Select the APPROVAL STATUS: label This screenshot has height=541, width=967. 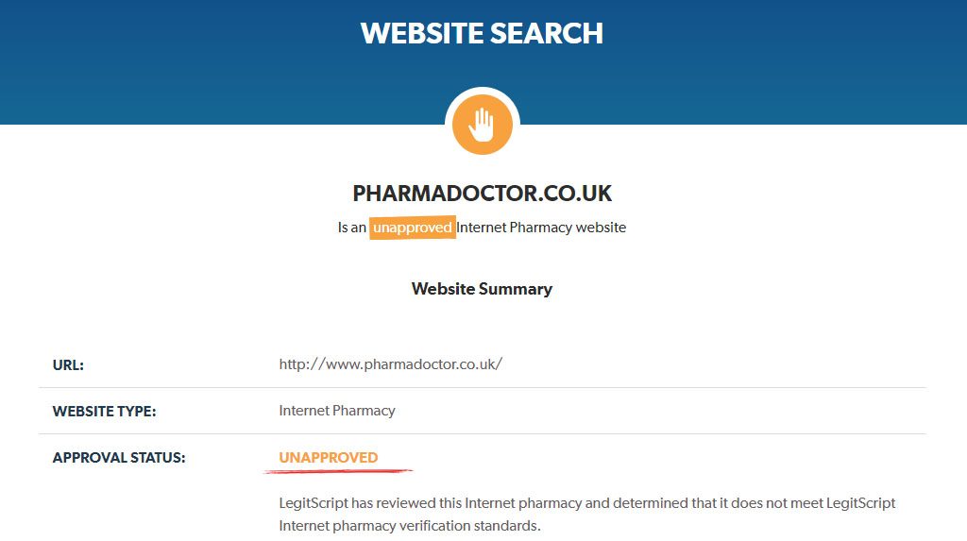119,458
